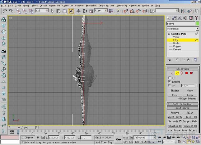Uncheck the Ignore checkbox
201x145 pixels.
point(170,81)
